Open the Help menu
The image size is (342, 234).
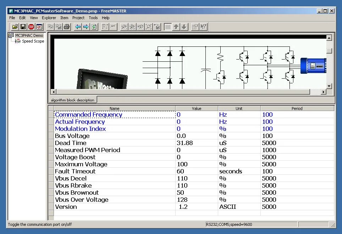tap(106, 18)
